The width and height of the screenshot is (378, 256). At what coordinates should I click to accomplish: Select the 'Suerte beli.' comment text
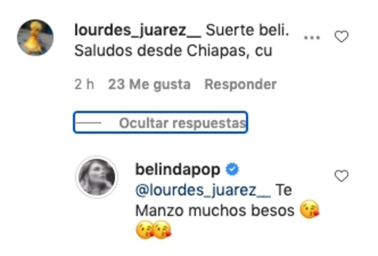pyautogui.click(x=247, y=30)
